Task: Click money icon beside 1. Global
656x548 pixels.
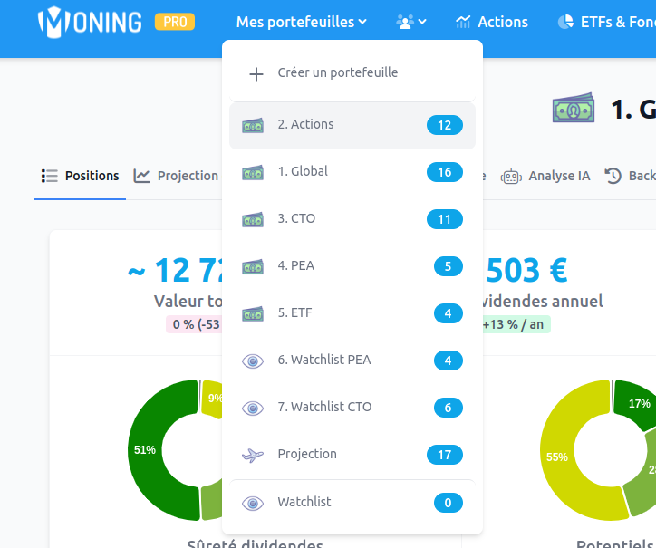Action: (253, 172)
